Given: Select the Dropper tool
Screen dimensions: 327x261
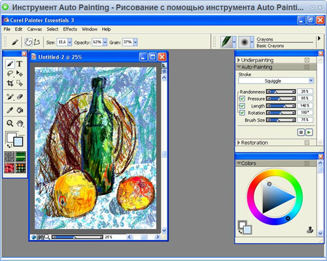Looking at the screenshot, I should coord(10,110).
